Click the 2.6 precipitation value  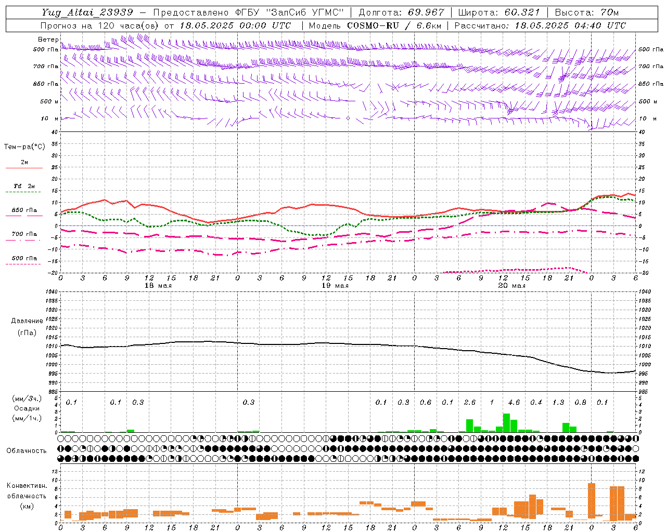point(470,402)
